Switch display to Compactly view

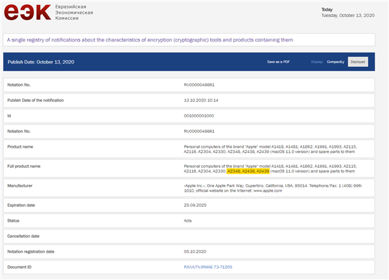coord(336,62)
